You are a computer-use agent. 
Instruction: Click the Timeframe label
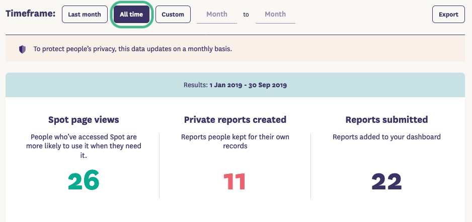coord(30,14)
